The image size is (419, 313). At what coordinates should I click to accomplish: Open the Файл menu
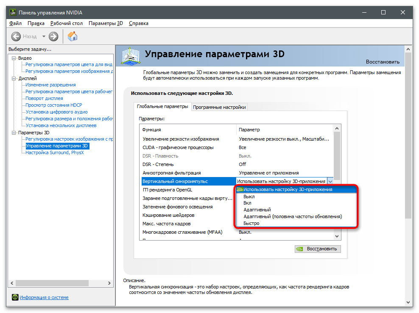pos(16,23)
